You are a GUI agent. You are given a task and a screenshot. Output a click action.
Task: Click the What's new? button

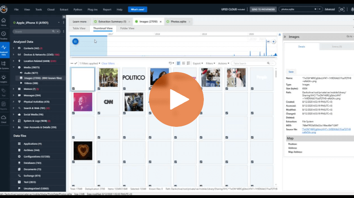coord(138,9)
